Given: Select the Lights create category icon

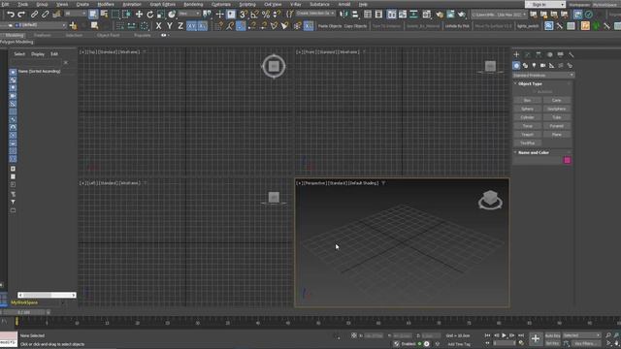Looking at the screenshot, I should point(534,66).
